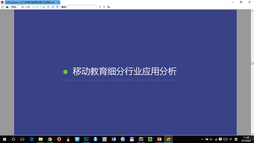The height and width of the screenshot is (143, 254).
Task: Open Cortana search circle
Action: (13, 139)
